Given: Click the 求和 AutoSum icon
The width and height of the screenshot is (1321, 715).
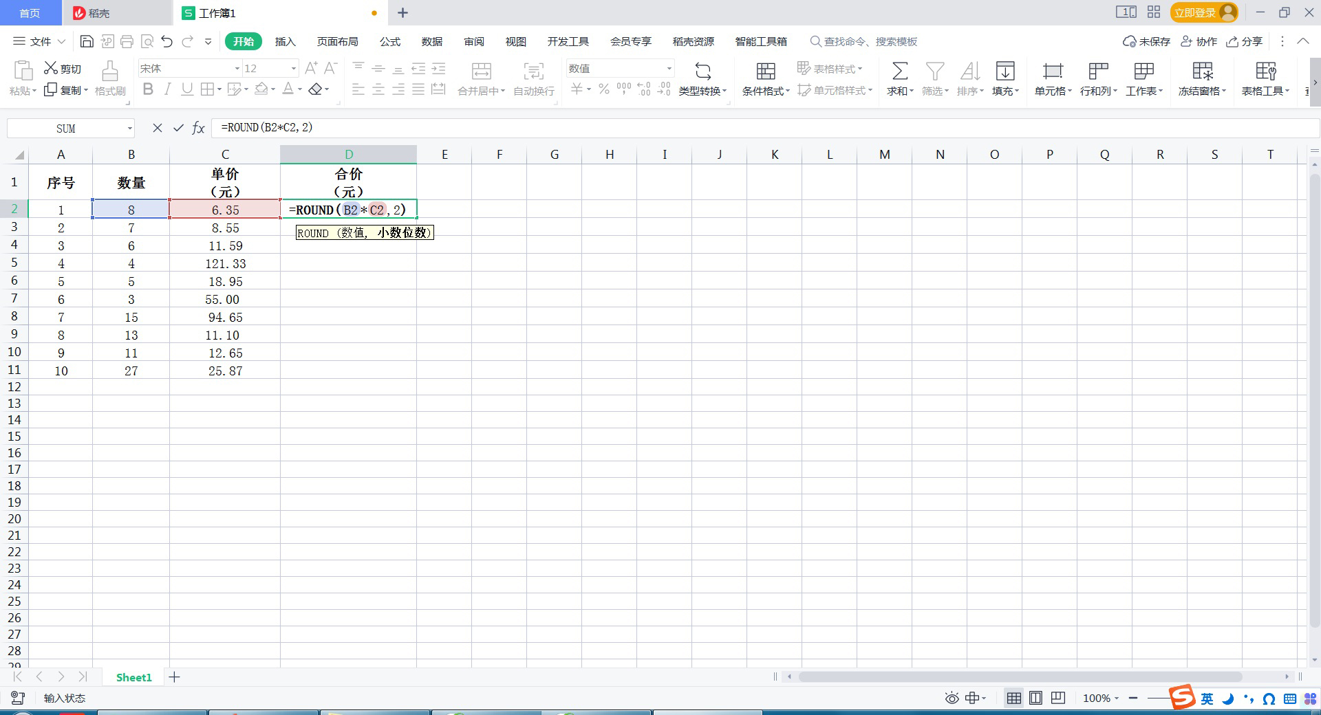Looking at the screenshot, I should coord(899,71).
